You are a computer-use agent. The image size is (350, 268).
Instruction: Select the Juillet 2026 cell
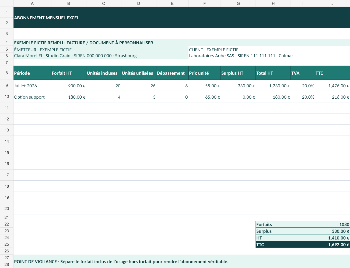click(32, 85)
